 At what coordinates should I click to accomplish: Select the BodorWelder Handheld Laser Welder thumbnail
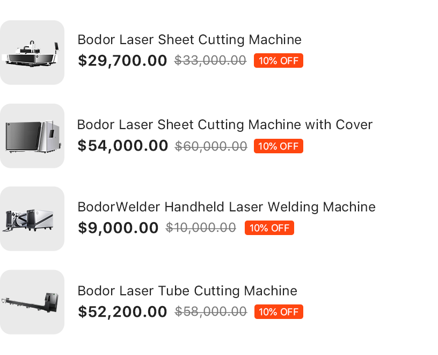[x=32, y=219]
